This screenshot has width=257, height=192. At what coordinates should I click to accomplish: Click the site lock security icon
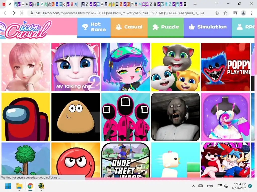pyautogui.click(x=32, y=13)
